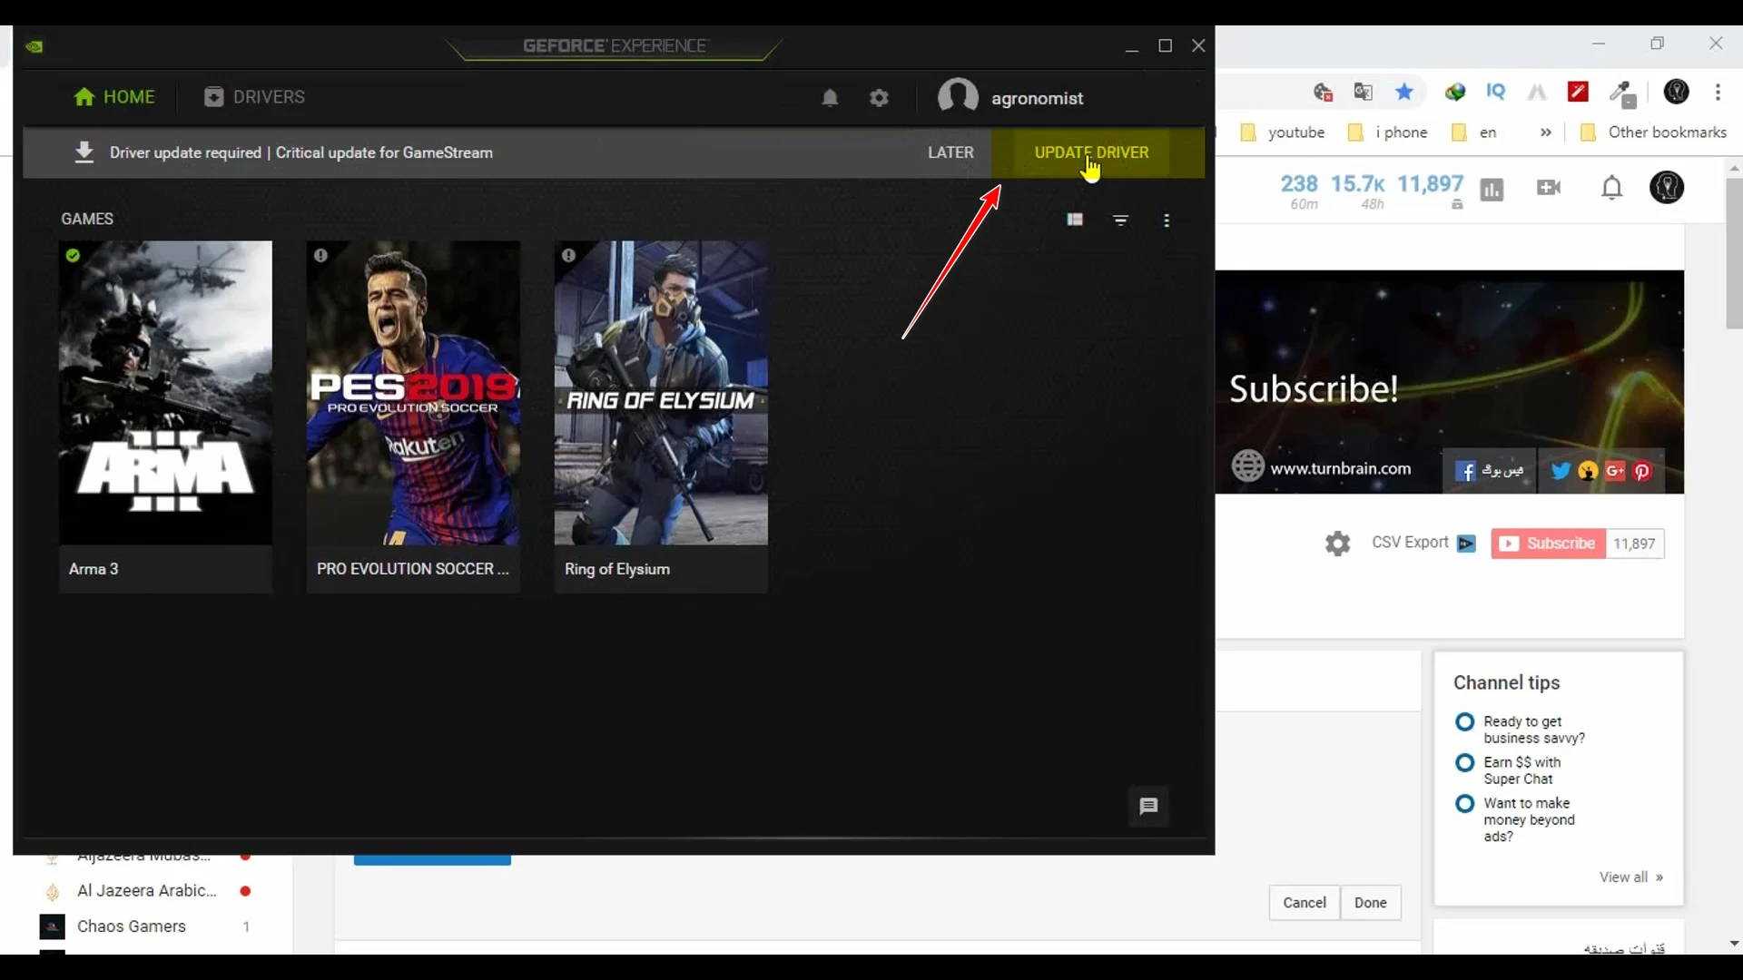Screen dimensions: 1743x980
Task: Open the Facebook link on banner
Action: [1489, 470]
